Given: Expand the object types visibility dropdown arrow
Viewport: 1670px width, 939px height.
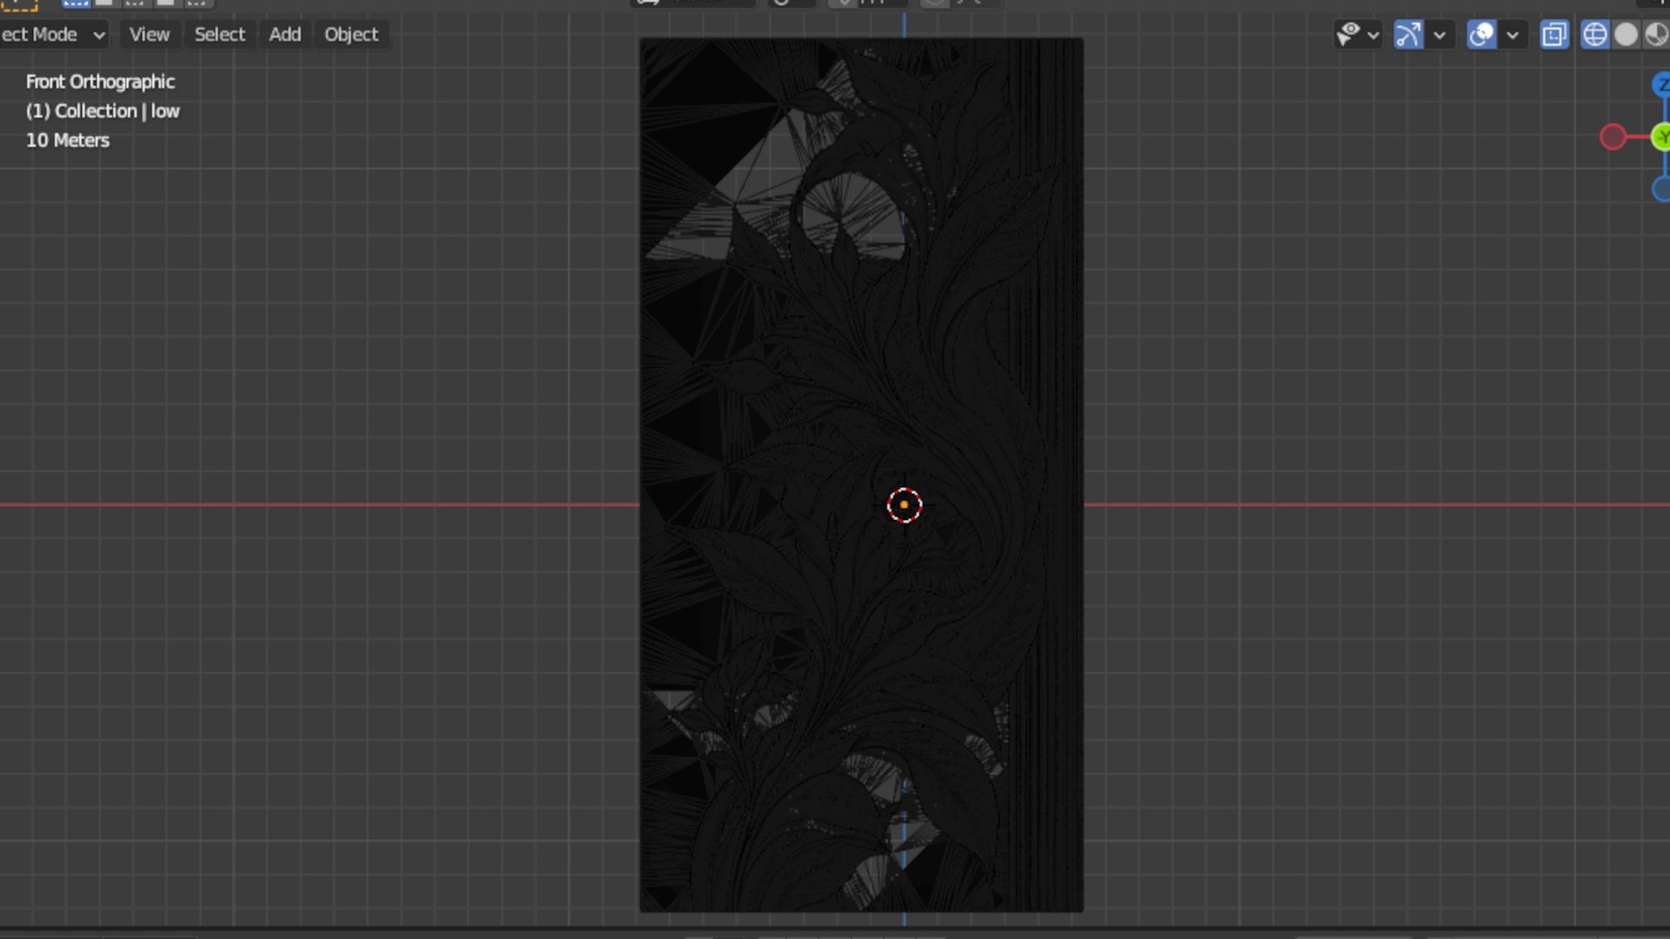Looking at the screenshot, I should pyautogui.click(x=1373, y=36).
